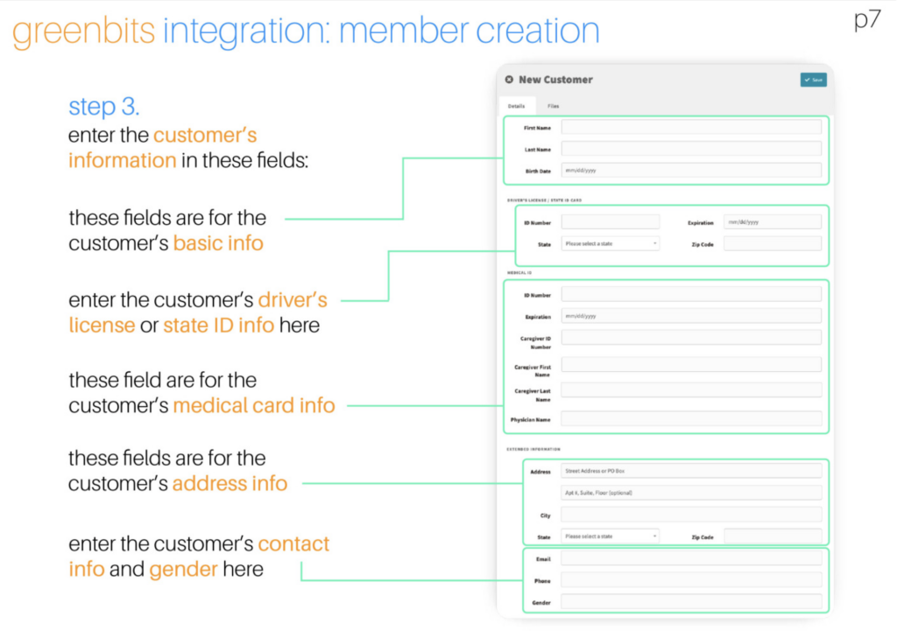Click the "Extended Information" section label
897x631 pixels.
click(x=533, y=449)
